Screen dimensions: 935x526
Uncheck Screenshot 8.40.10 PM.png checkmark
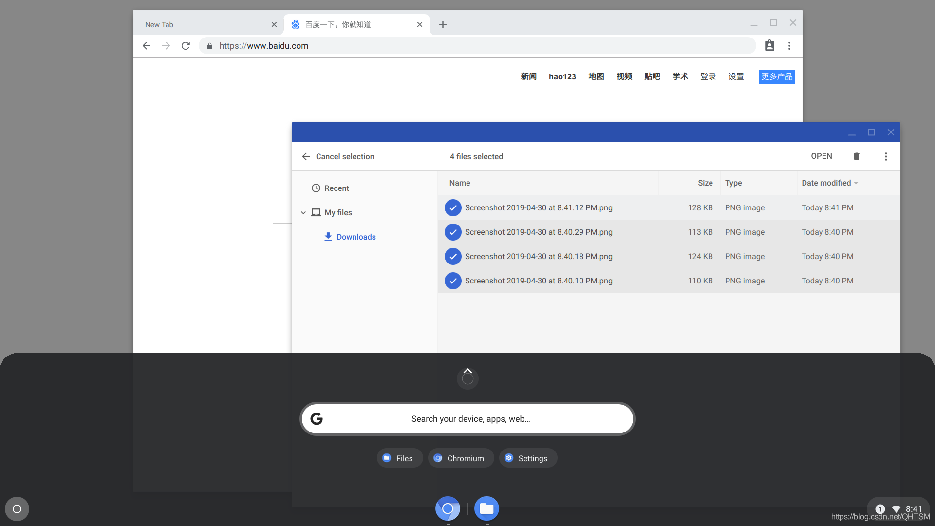point(453,281)
